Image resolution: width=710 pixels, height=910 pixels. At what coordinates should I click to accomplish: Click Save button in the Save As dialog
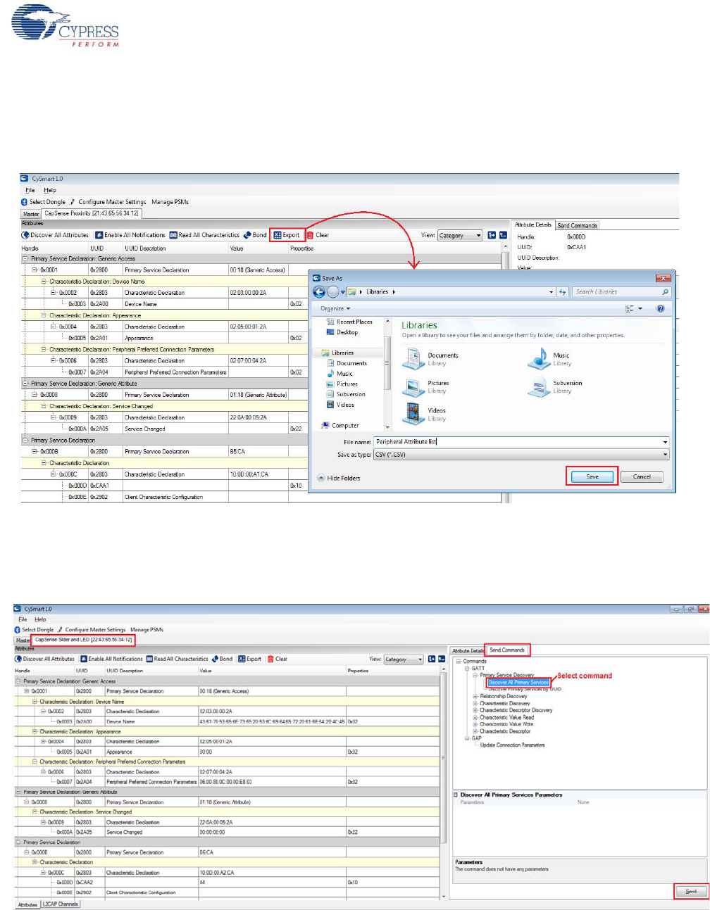pyautogui.click(x=592, y=476)
